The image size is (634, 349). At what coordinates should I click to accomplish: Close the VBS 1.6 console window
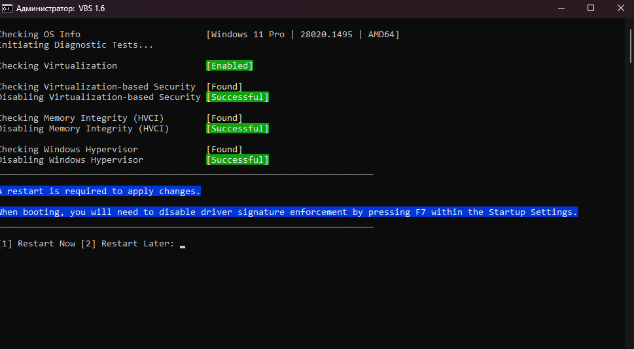621,8
